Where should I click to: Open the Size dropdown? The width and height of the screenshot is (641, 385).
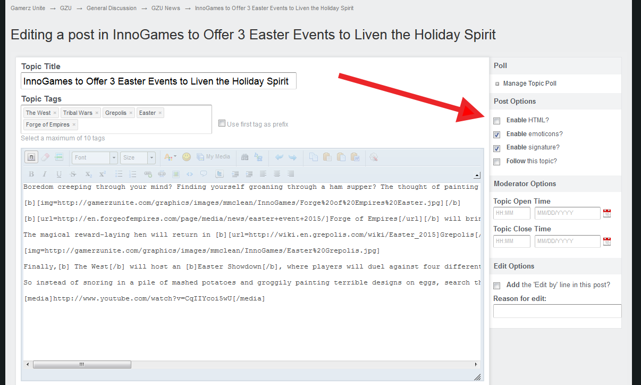pyautogui.click(x=138, y=157)
